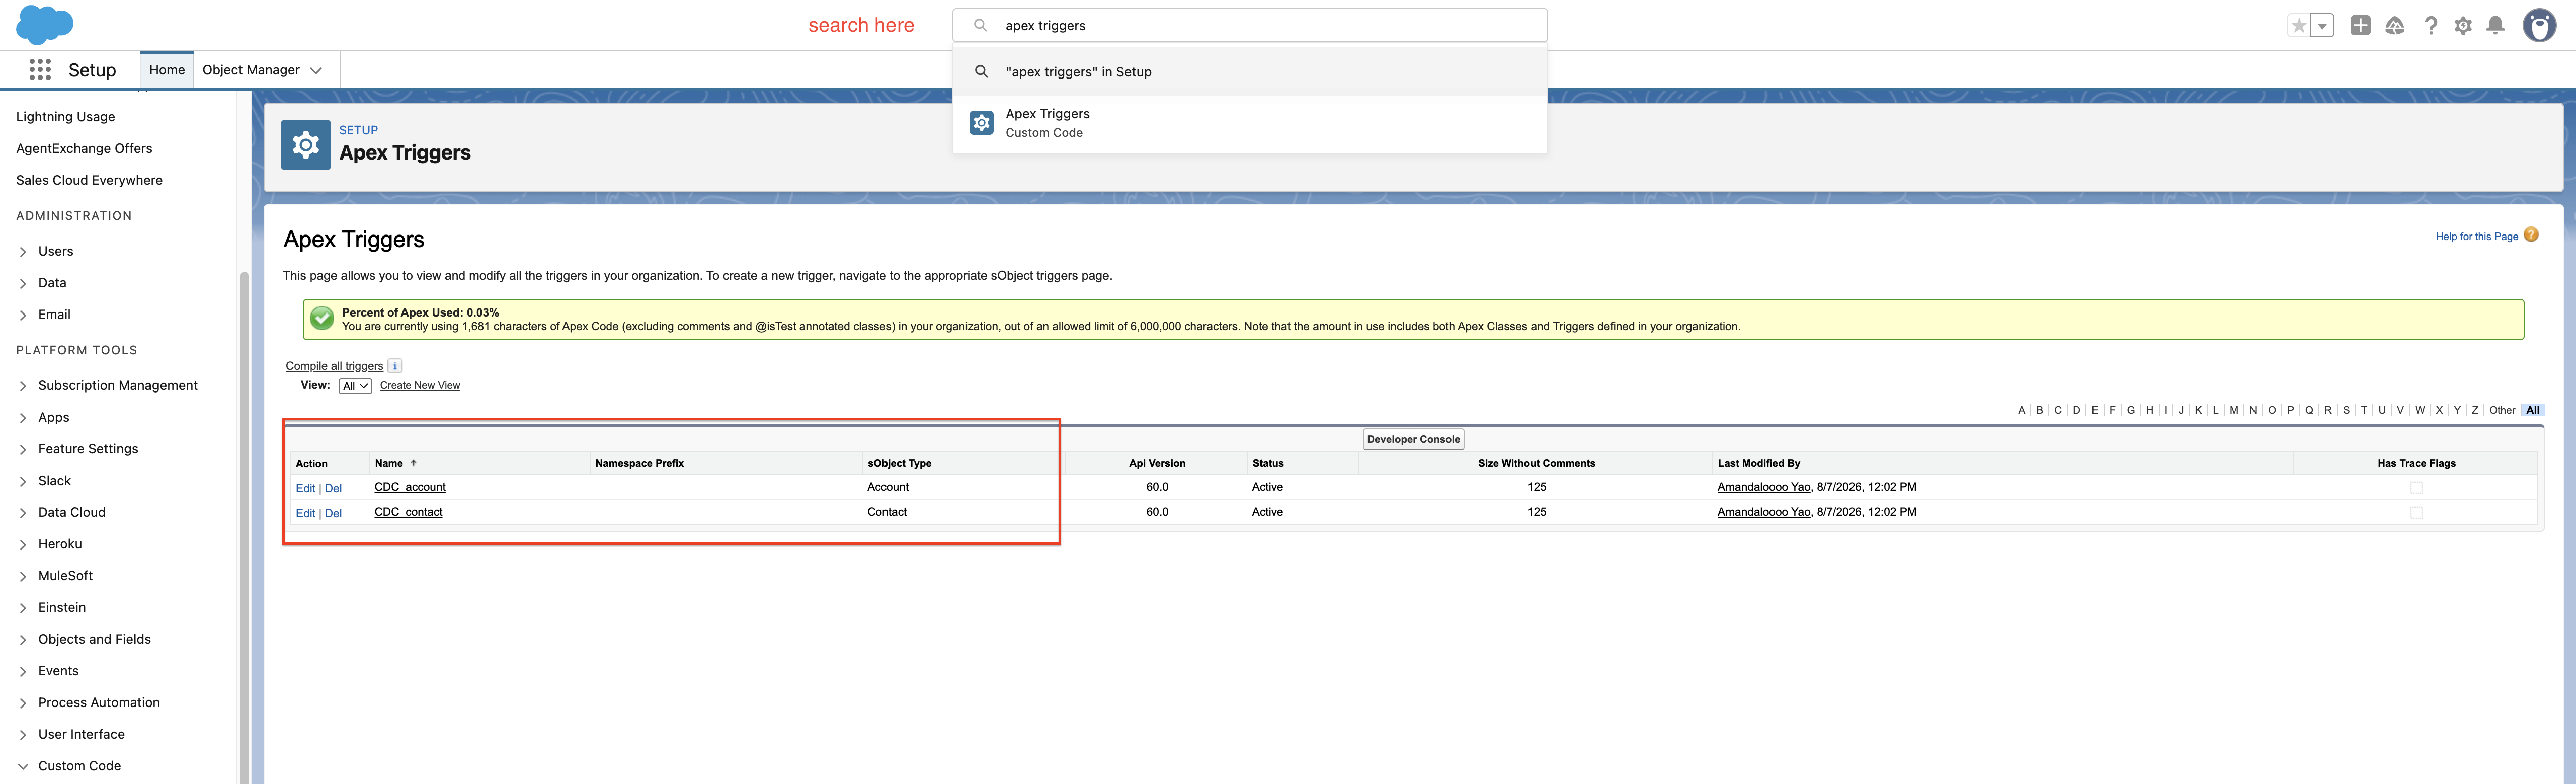Open the CDC_account trigger name
The height and width of the screenshot is (784, 2576).
coord(410,487)
